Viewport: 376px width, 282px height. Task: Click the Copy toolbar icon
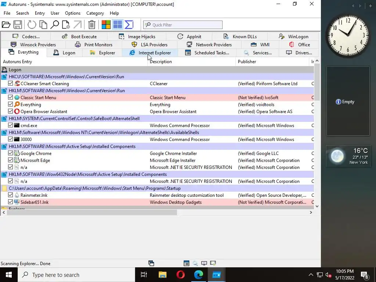click(43, 25)
